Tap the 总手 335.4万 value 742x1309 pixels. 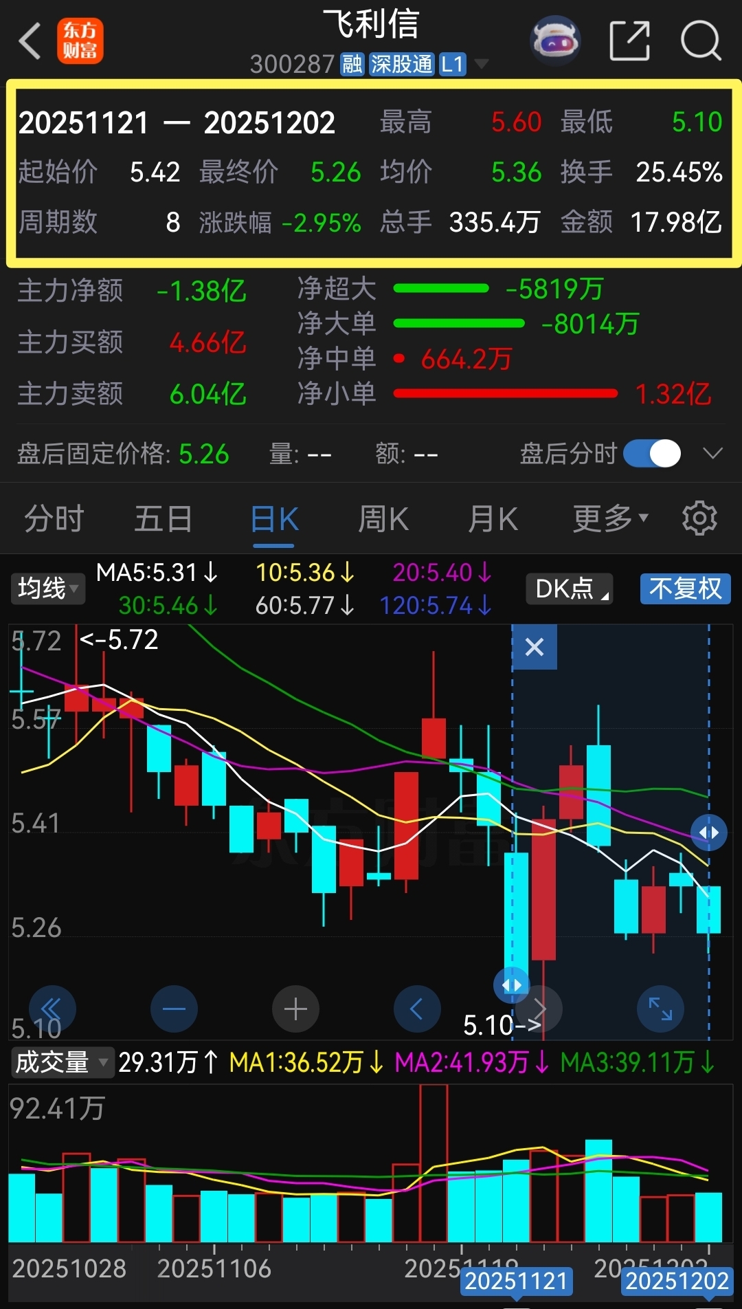[x=495, y=222]
